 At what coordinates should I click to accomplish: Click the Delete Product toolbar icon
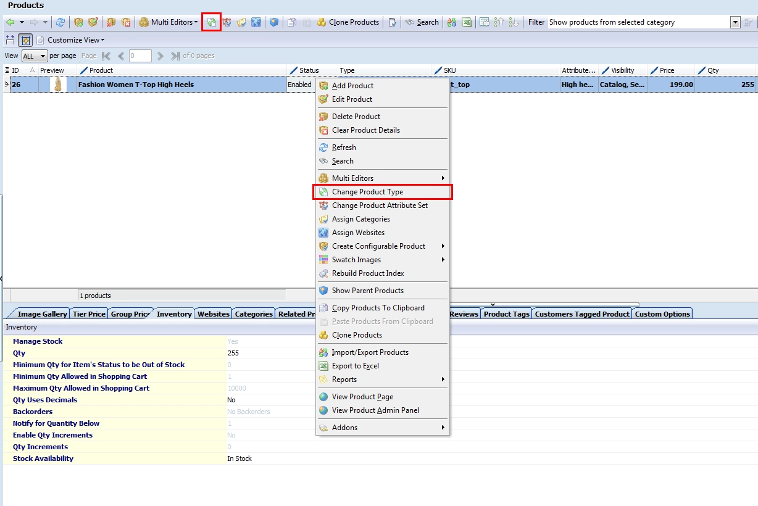click(x=110, y=22)
